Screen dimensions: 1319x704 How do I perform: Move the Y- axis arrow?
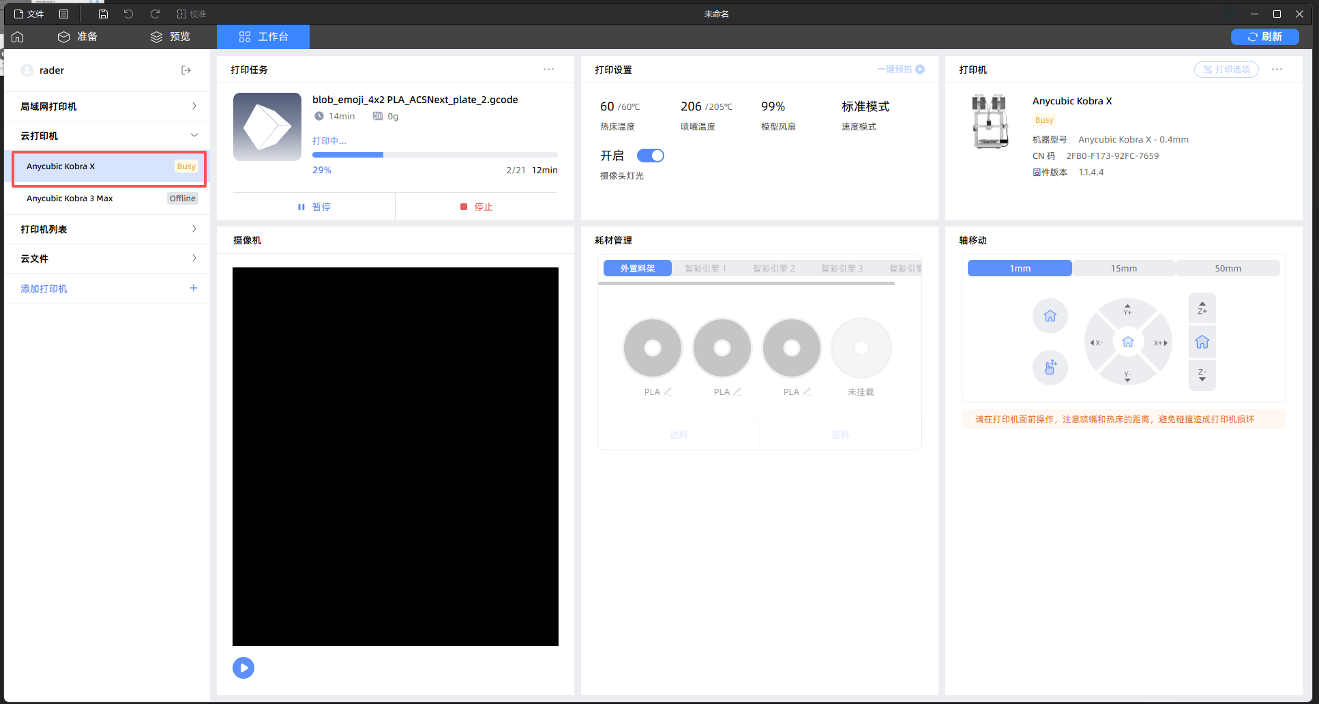click(x=1127, y=375)
